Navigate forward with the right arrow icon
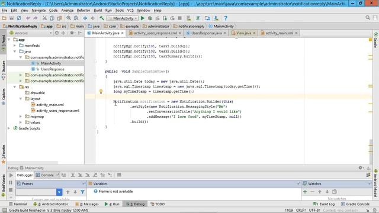The height and width of the screenshot is (213, 379). click(x=92, y=18)
